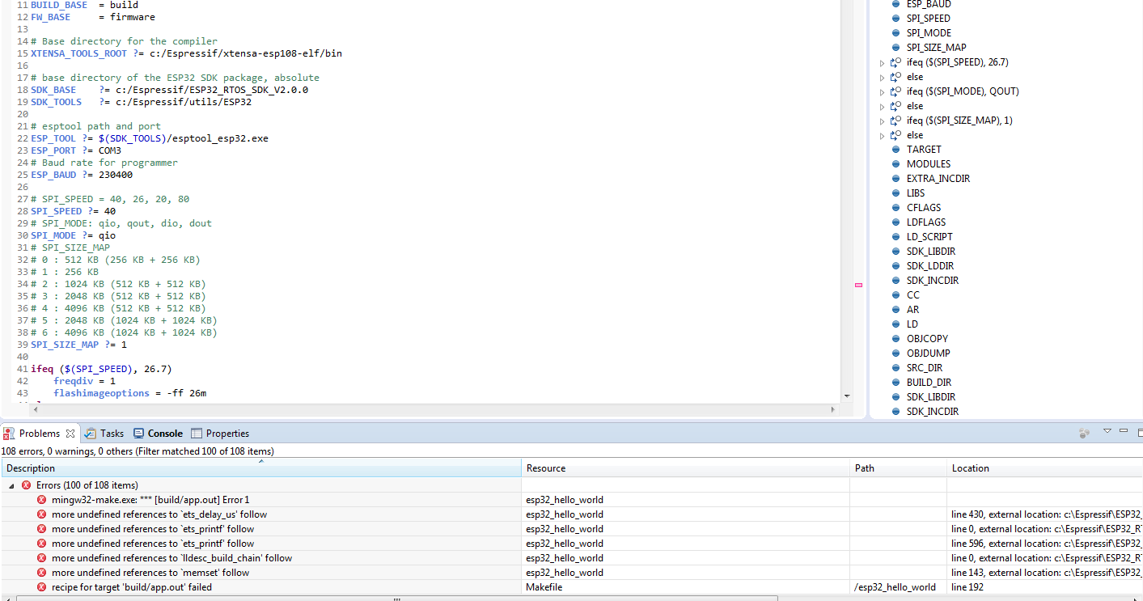Screen dimensions: 1143x601
Task: Switch to the Tasks tab
Action: [x=104, y=434]
